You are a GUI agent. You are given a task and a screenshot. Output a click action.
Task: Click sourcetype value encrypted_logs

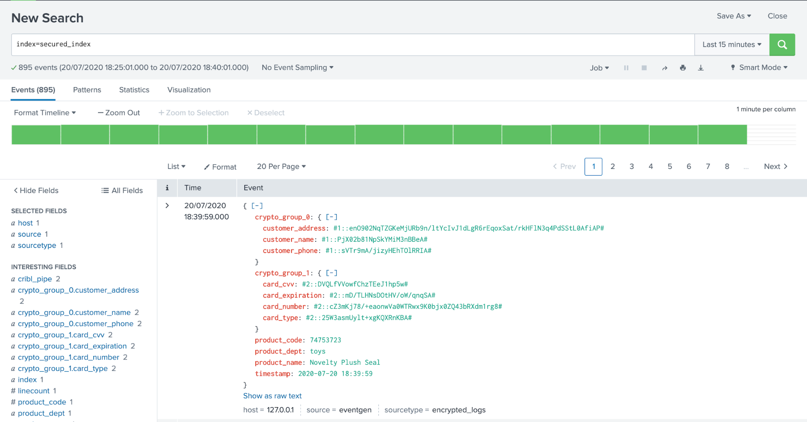[x=459, y=410]
